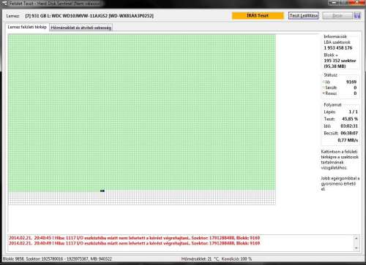The width and height of the screenshot is (366, 265).
Task: Click the Jó count value 9169
Action: (x=351, y=82)
